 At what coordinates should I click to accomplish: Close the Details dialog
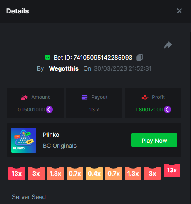[x=179, y=11]
